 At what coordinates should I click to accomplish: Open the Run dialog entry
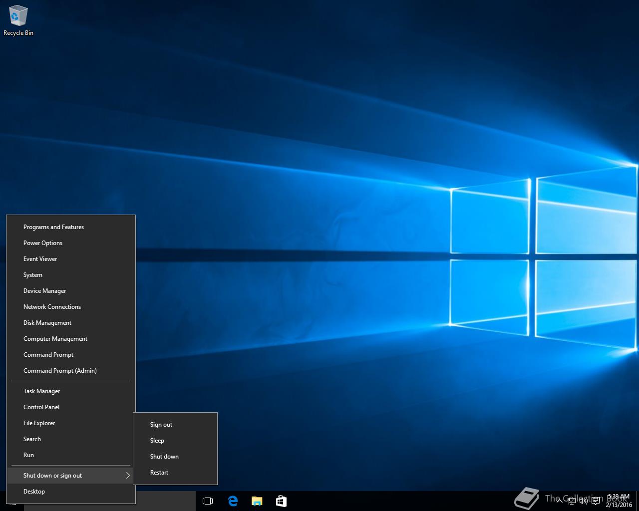pyautogui.click(x=71, y=455)
